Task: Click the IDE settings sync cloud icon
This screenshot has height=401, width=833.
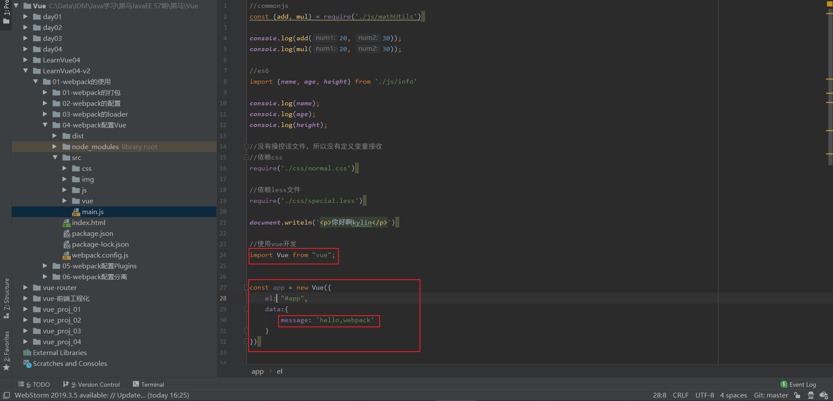Action: (823, 395)
